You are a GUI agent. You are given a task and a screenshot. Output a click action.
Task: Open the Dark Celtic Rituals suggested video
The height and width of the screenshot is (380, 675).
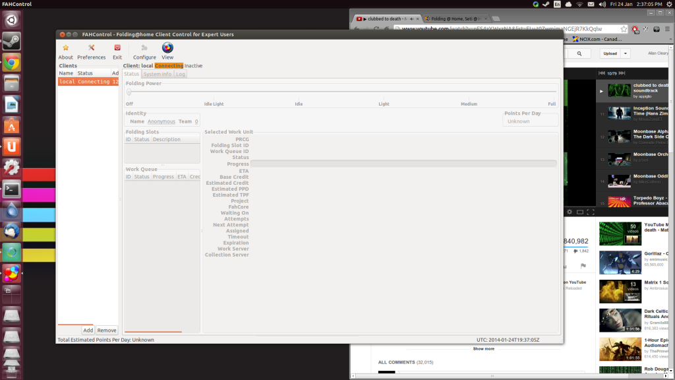[x=620, y=320]
